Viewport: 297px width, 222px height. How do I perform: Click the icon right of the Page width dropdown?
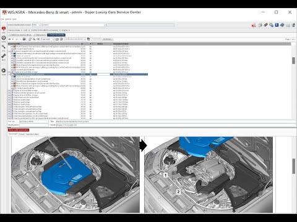tap(58, 39)
